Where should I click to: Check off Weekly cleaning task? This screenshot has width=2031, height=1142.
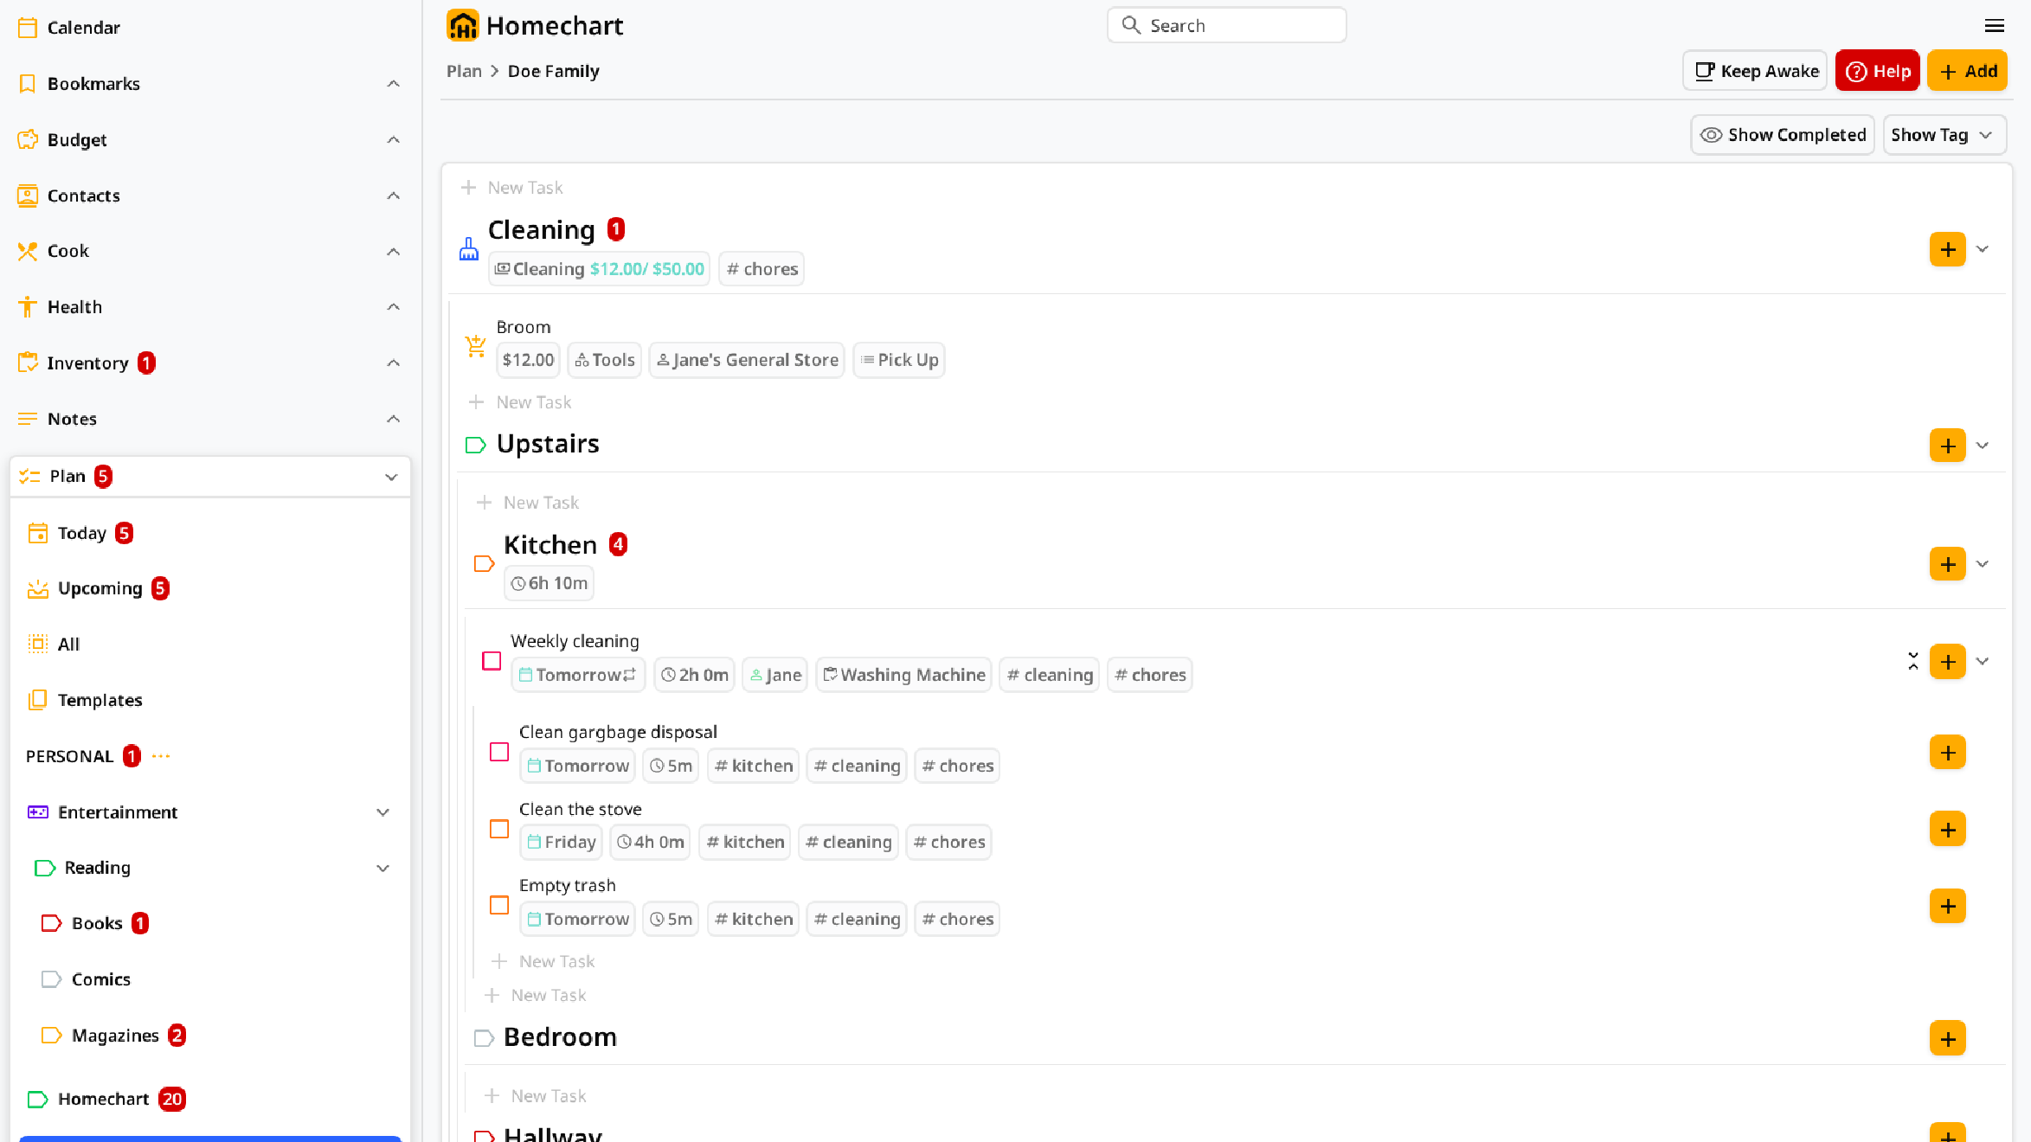[492, 661]
